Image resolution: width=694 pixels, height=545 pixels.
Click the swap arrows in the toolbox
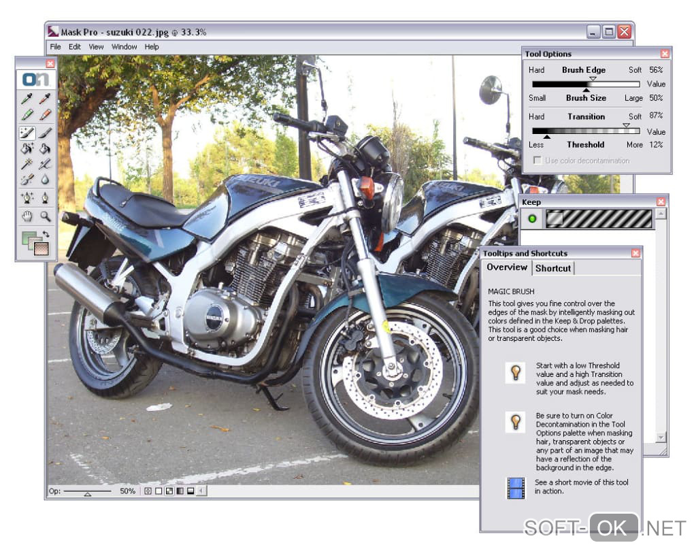click(46, 234)
